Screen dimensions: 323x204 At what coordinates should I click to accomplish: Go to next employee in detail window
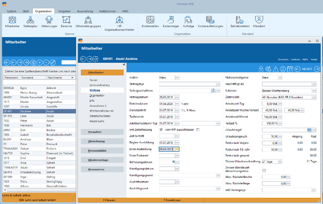tap(90, 59)
